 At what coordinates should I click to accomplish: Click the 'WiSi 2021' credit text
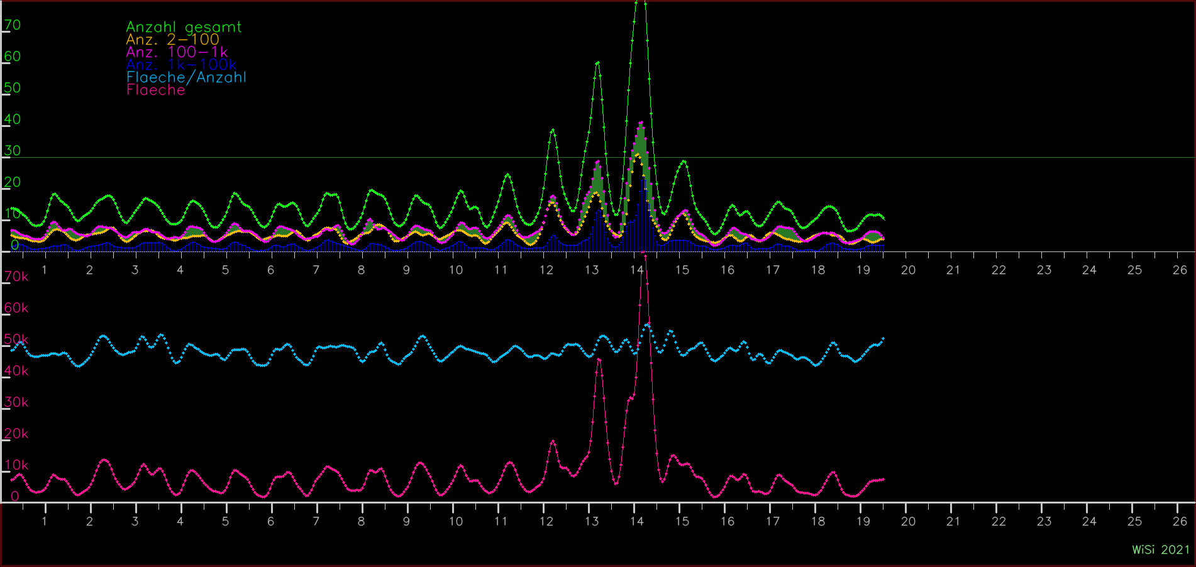(1161, 550)
